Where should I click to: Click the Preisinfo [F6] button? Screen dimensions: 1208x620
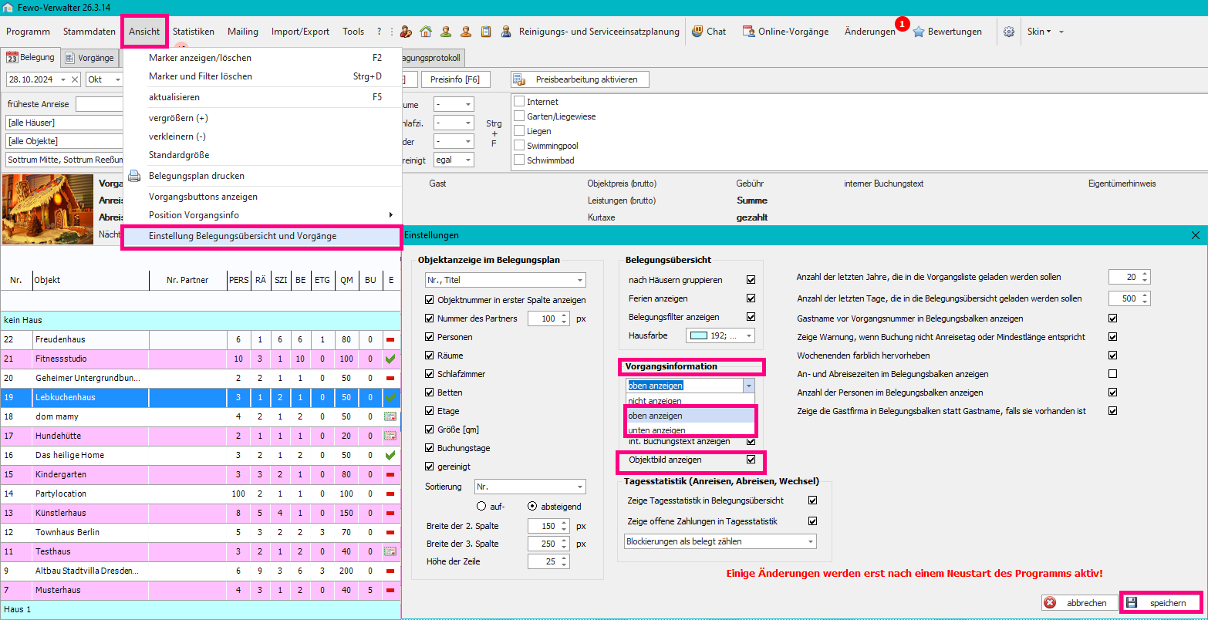point(454,79)
